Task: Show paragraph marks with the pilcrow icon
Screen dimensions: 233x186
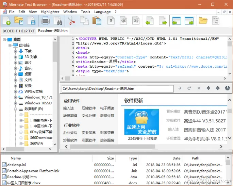Action: click(x=111, y=21)
